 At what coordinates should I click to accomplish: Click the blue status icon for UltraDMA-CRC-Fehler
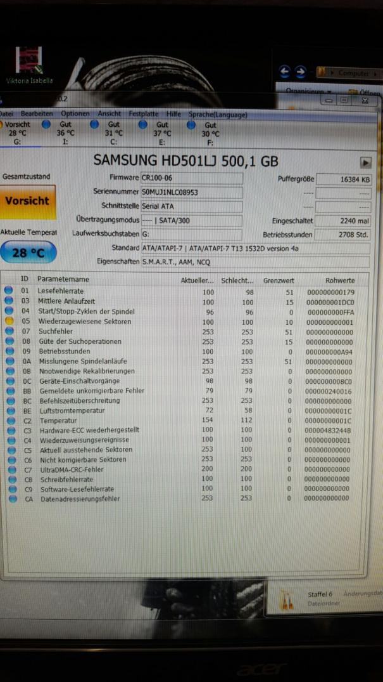tap(13, 469)
